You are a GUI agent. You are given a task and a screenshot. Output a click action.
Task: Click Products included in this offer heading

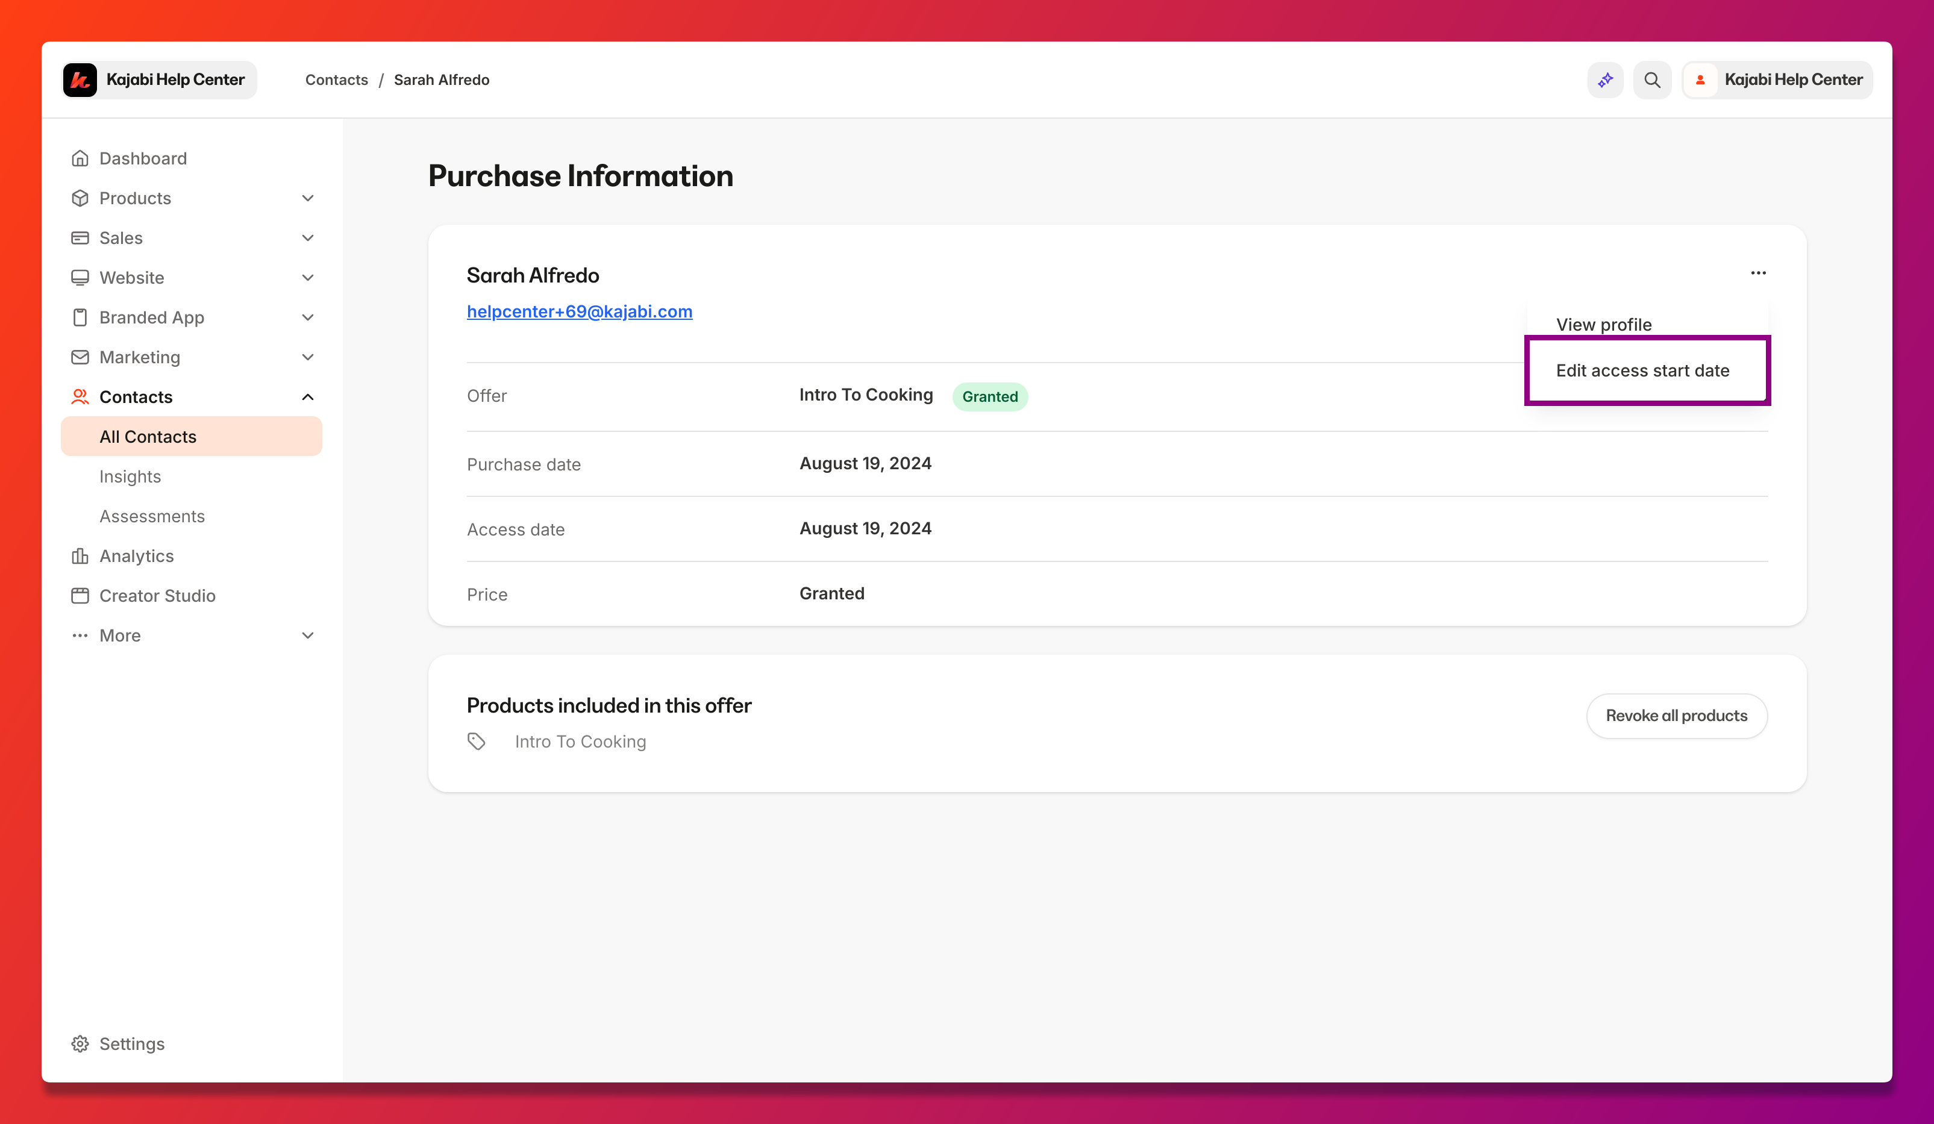609,705
